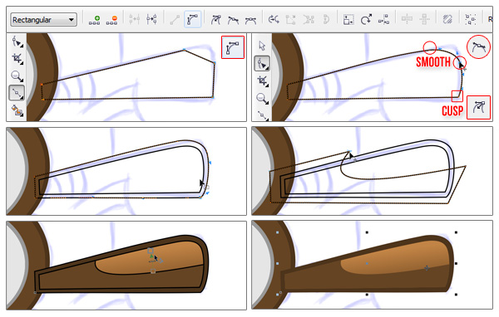
Task: Select highlighted Polyline tool in first panel toolbox
Action: 17,93
